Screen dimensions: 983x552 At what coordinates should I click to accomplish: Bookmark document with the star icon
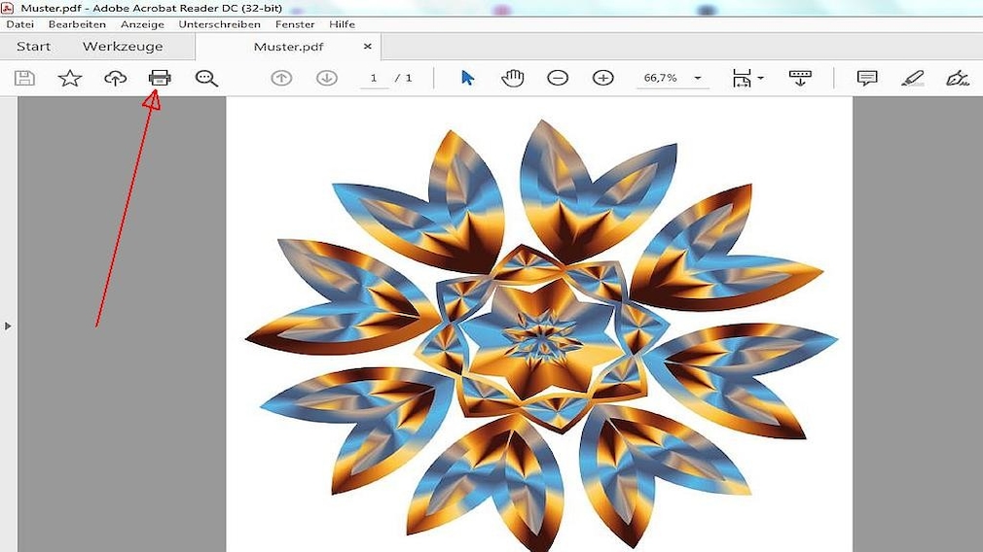[70, 78]
